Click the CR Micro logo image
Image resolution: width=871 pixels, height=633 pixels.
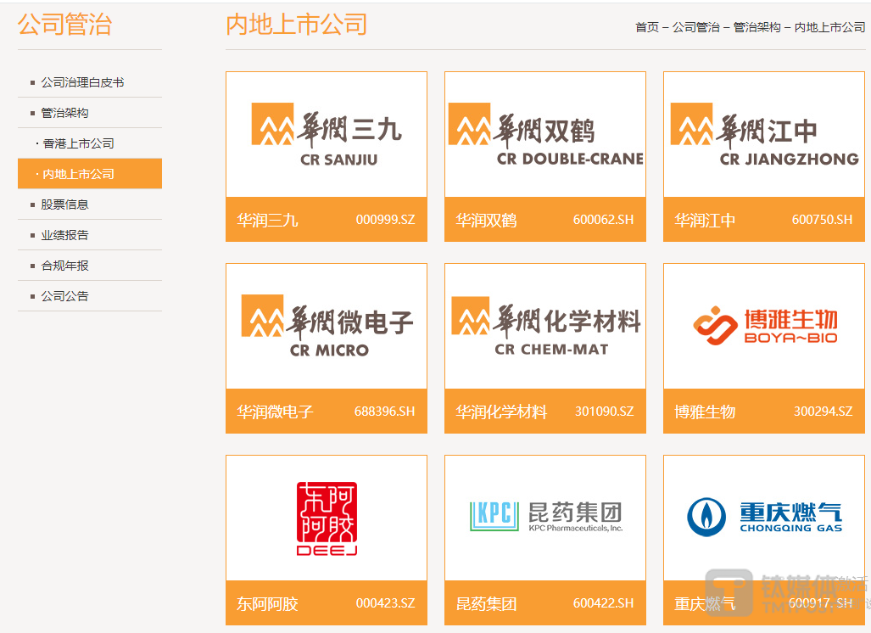tap(327, 327)
